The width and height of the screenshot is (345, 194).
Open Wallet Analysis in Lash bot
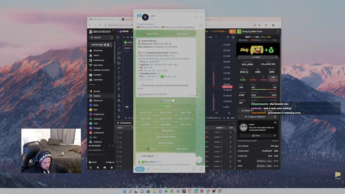(x=166, y=143)
